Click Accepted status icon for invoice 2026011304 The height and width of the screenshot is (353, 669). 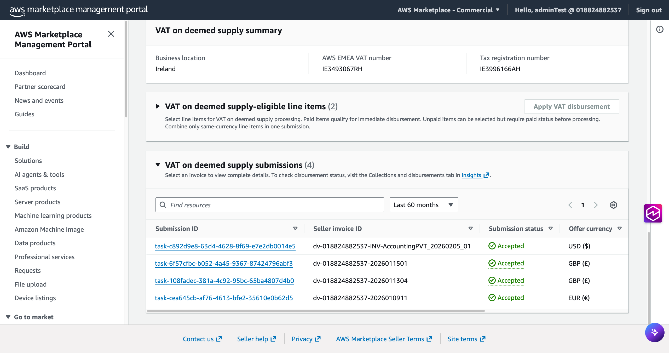click(x=492, y=280)
